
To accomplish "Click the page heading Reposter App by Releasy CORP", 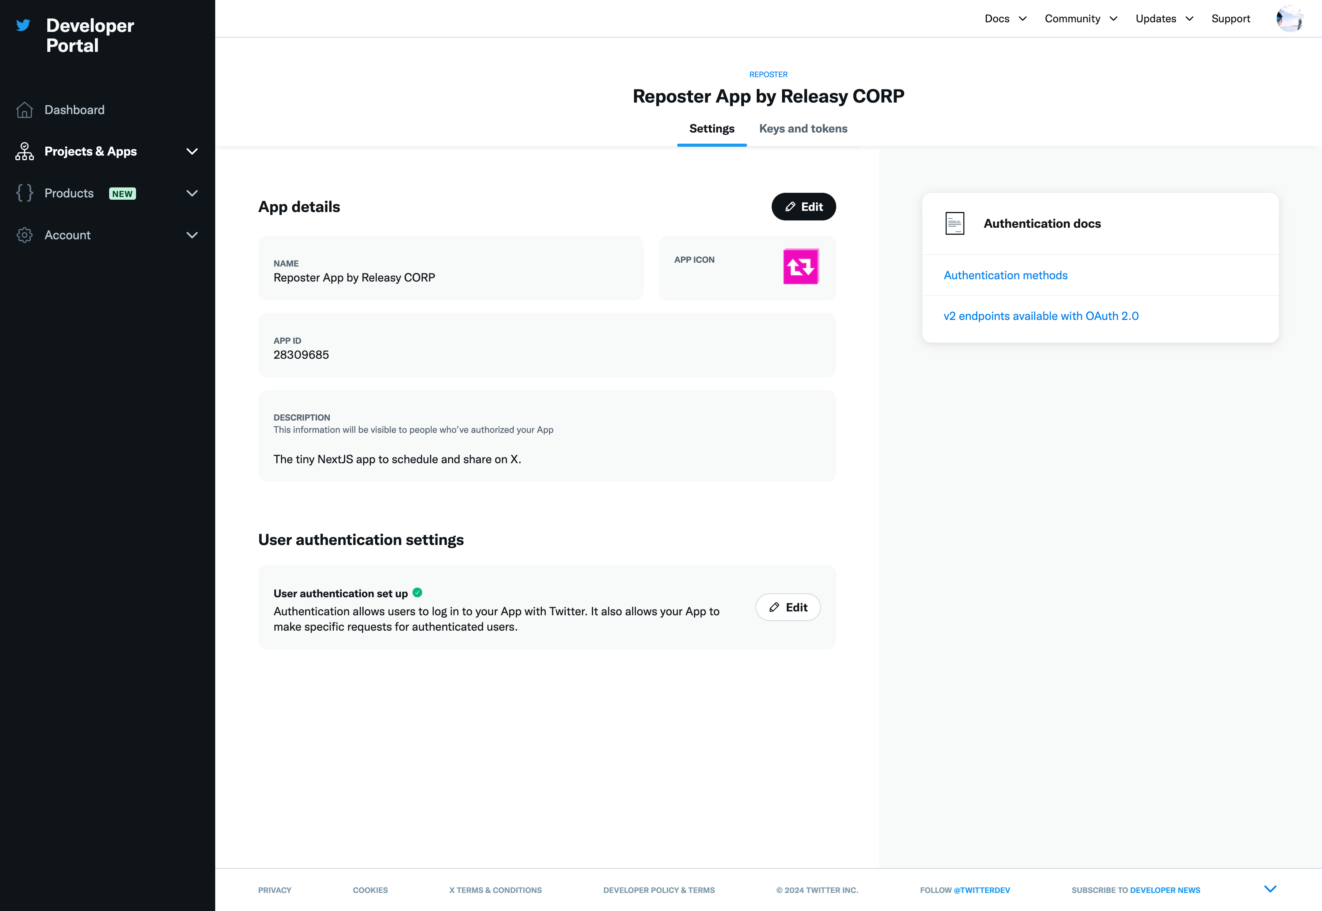I will click(768, 96).
